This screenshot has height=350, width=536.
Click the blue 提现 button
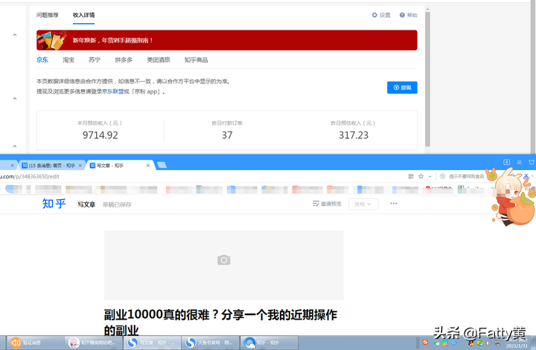pyautogui.click(x=402, y=88)
